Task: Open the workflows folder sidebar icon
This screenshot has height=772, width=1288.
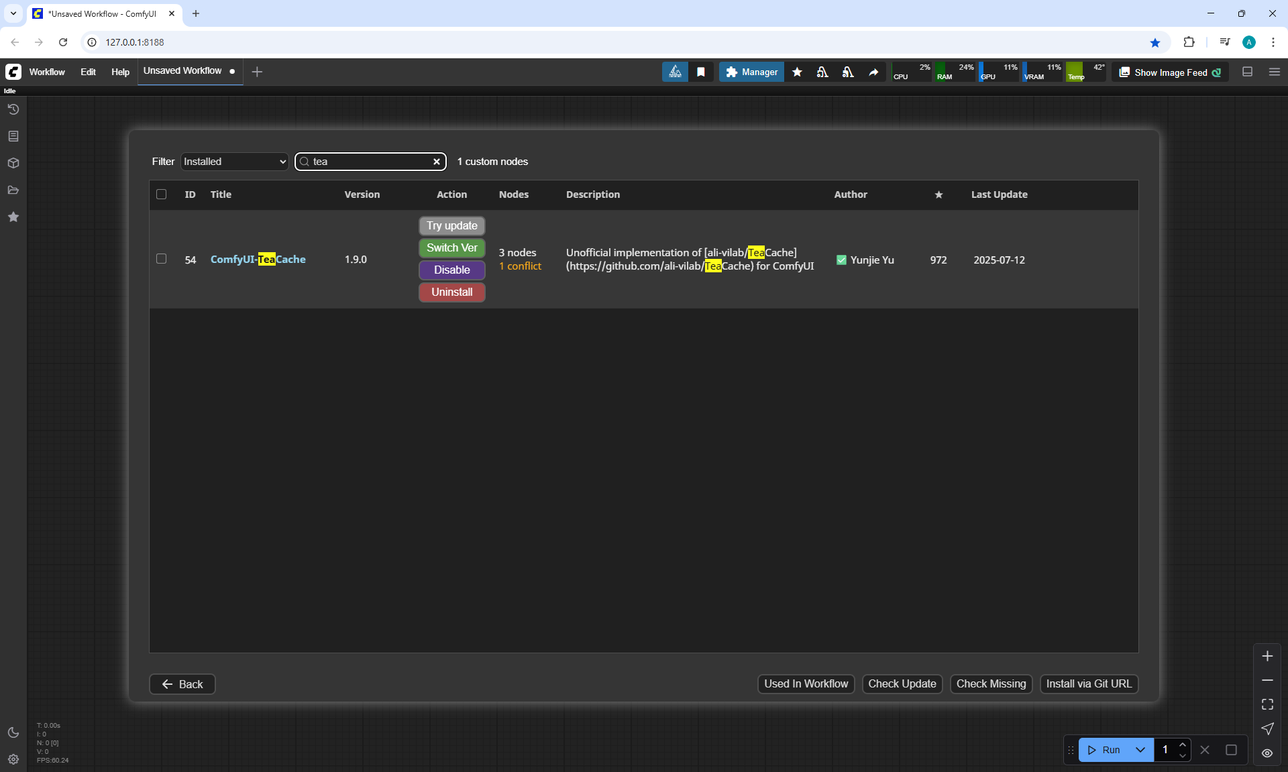Action: (x=13, y=190)
